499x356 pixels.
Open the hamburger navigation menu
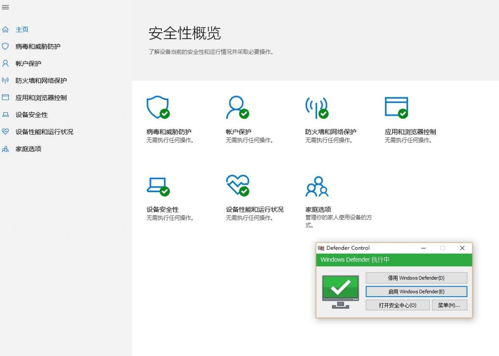pyautogui.click(x=6, y=7)
